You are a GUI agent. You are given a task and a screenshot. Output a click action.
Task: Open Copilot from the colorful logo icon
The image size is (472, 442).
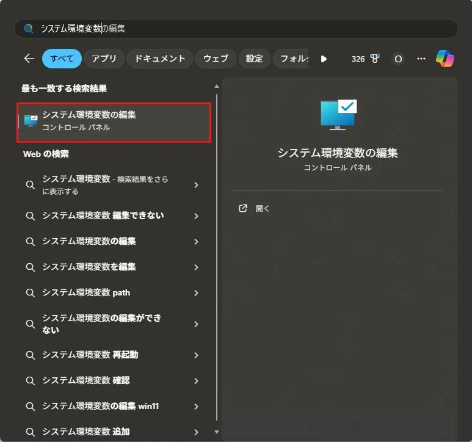pos(445,59)
